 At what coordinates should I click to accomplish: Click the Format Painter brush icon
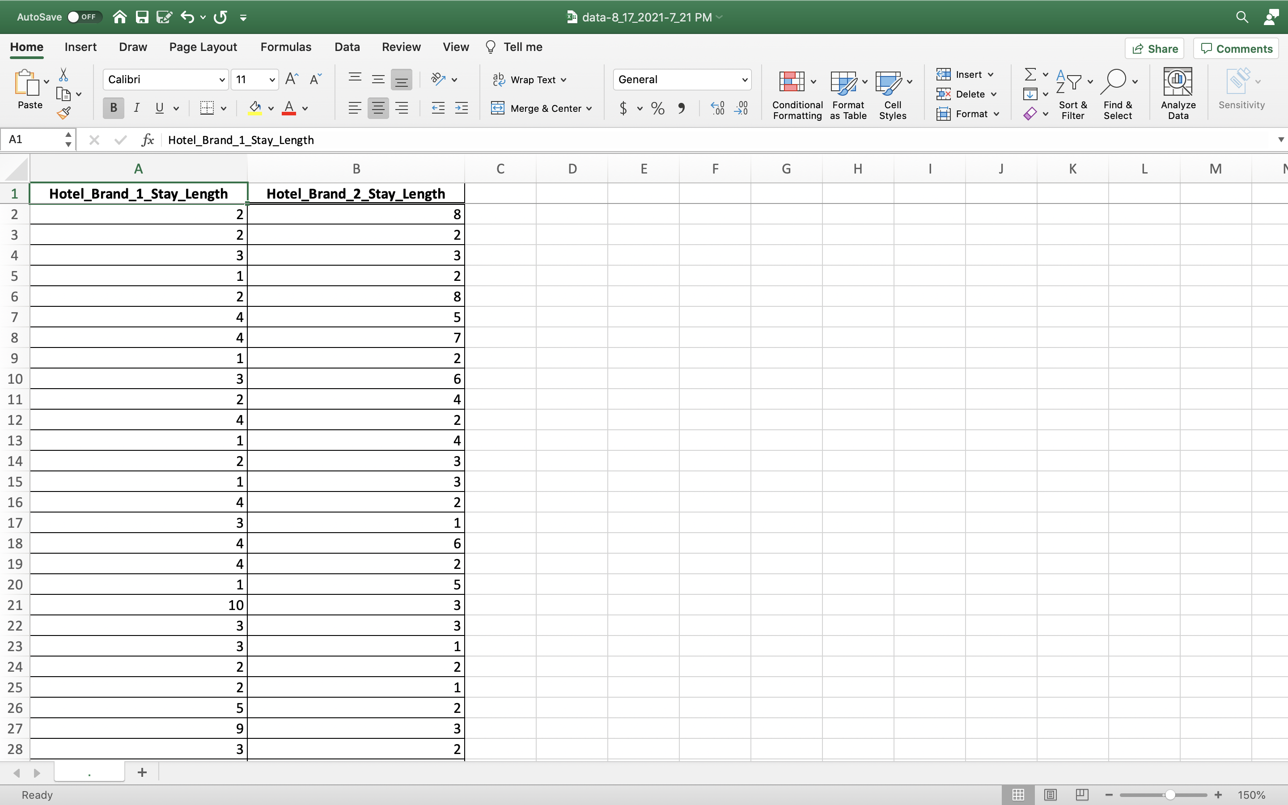coord(64,113)
